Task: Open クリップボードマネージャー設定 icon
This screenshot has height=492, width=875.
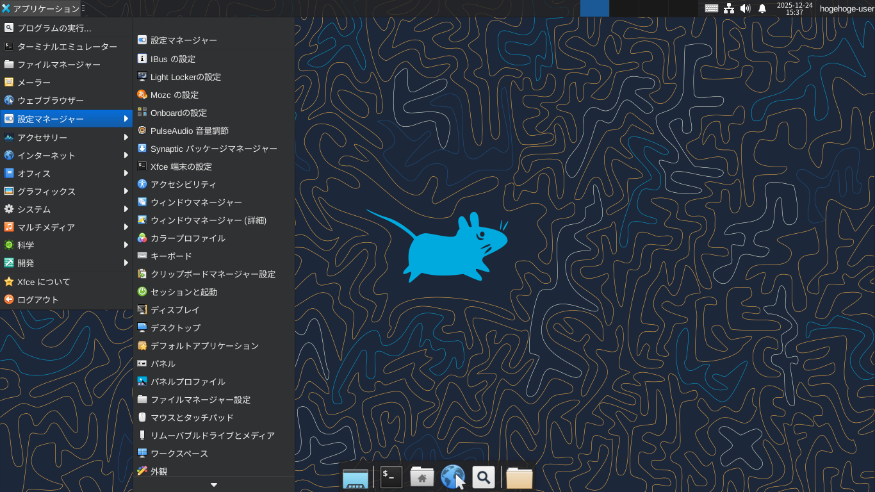Action: (x=142, y=274)
